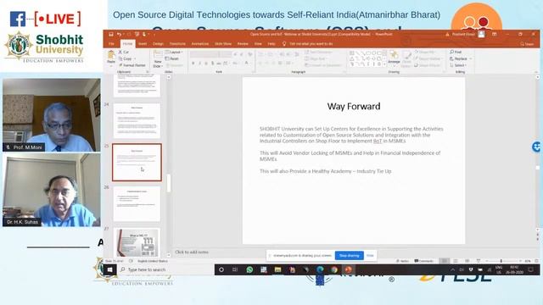This screenshot has width=543, height=305.
Task: Open the Clipboard dialog launcher
Action: pos(148,72)
